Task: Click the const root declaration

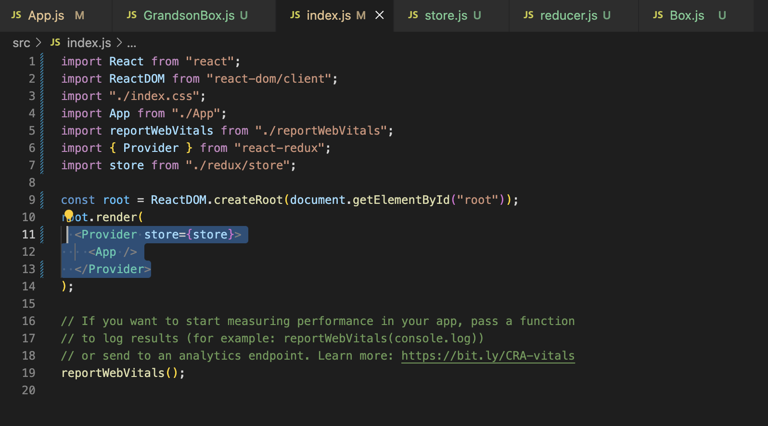Action: (x=95, y=200)
